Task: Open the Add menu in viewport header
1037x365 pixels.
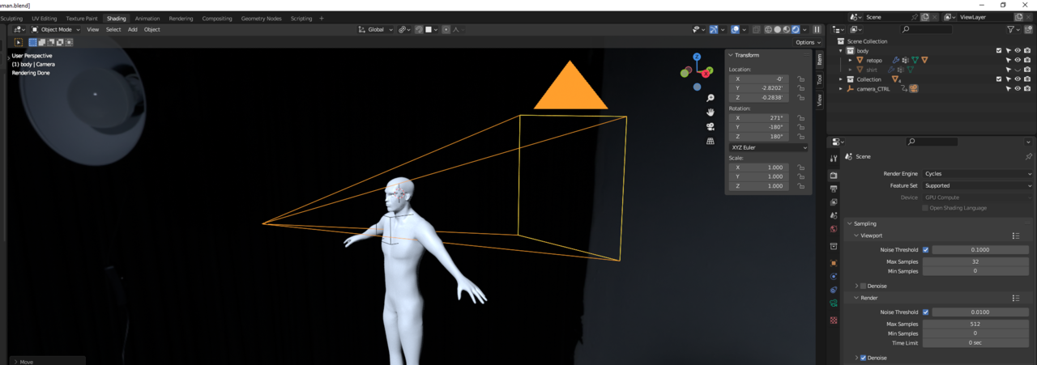Action: (132, 29)
